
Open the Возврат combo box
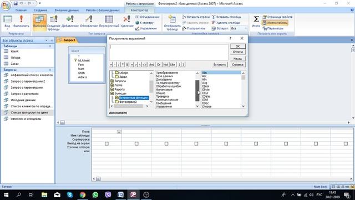239,28
